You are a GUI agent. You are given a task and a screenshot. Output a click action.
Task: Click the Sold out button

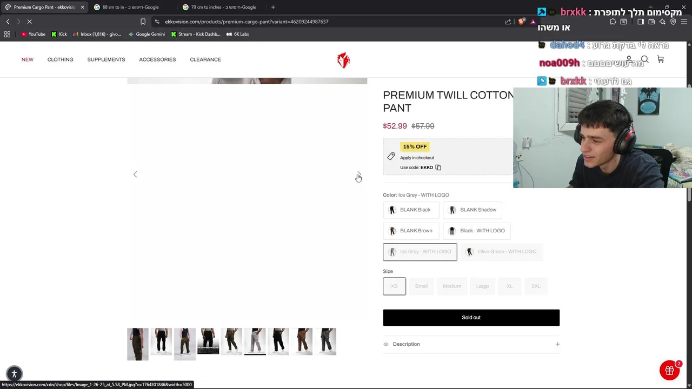[x=471, y=318]
